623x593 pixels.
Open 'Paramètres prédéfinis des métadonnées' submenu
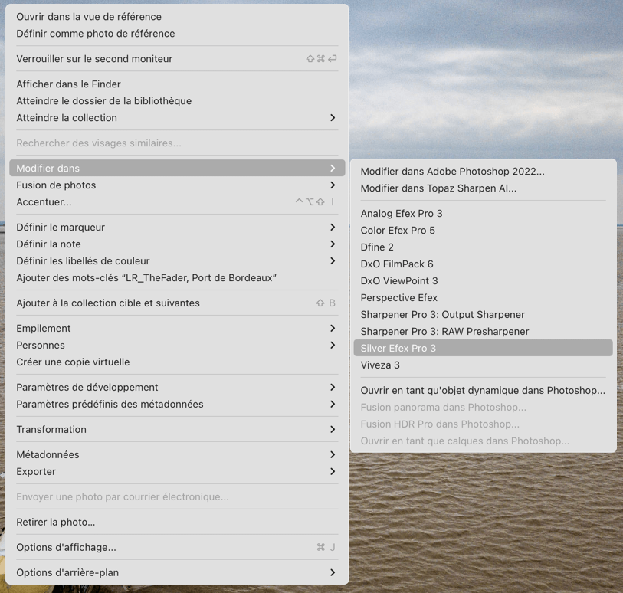coord(177,404)
